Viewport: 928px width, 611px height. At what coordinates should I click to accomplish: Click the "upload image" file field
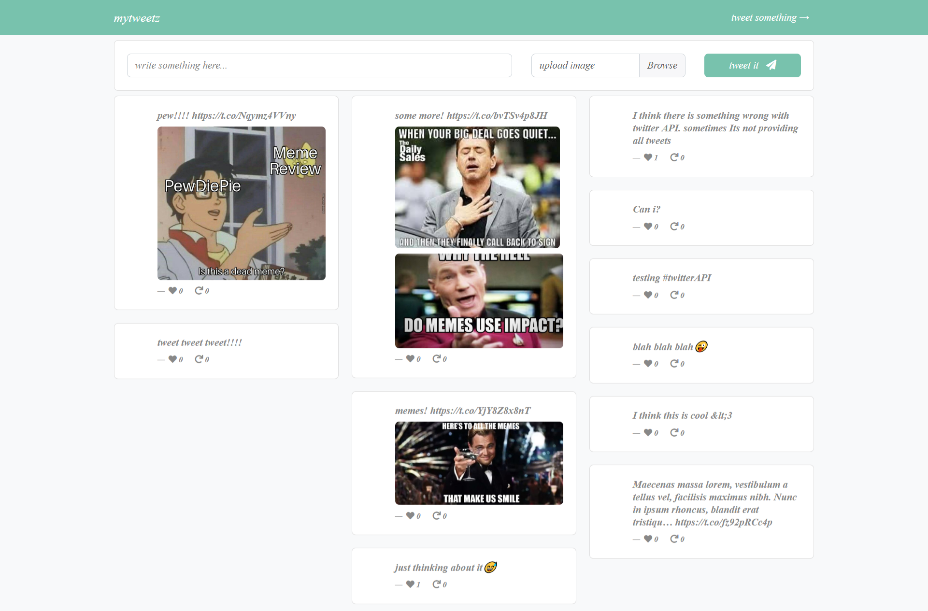pyautogui.click(x=585, y=65)
